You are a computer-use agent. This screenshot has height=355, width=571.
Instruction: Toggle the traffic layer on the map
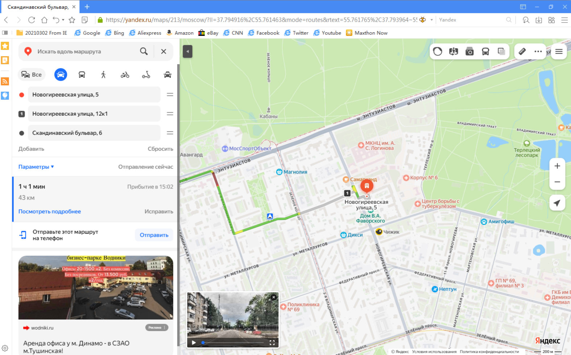(x=438, y=51)
